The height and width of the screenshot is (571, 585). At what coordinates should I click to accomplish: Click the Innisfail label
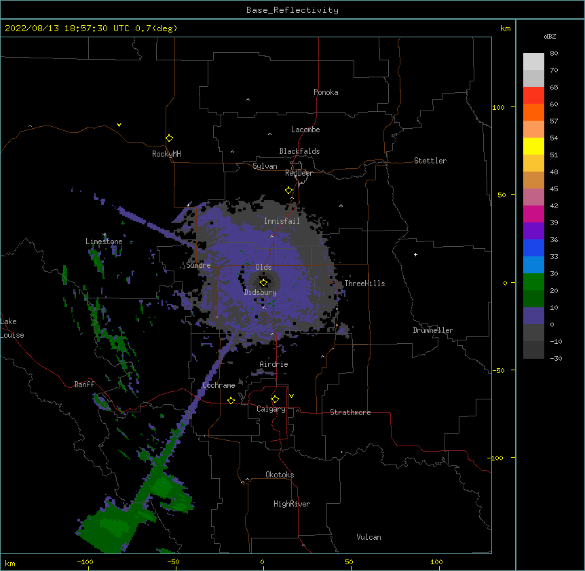(282, 221)
